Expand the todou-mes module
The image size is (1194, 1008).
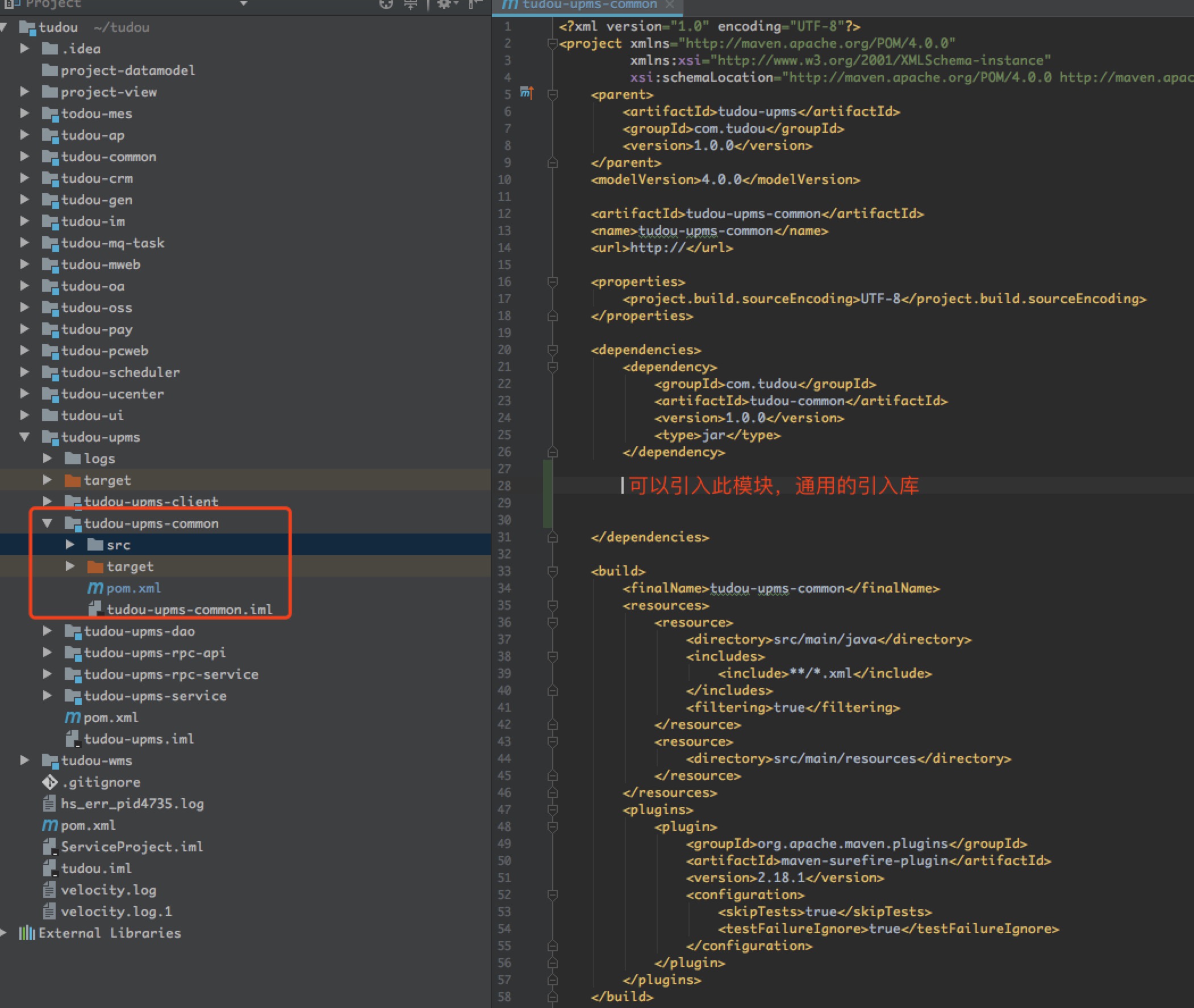[x=24, y=113]
